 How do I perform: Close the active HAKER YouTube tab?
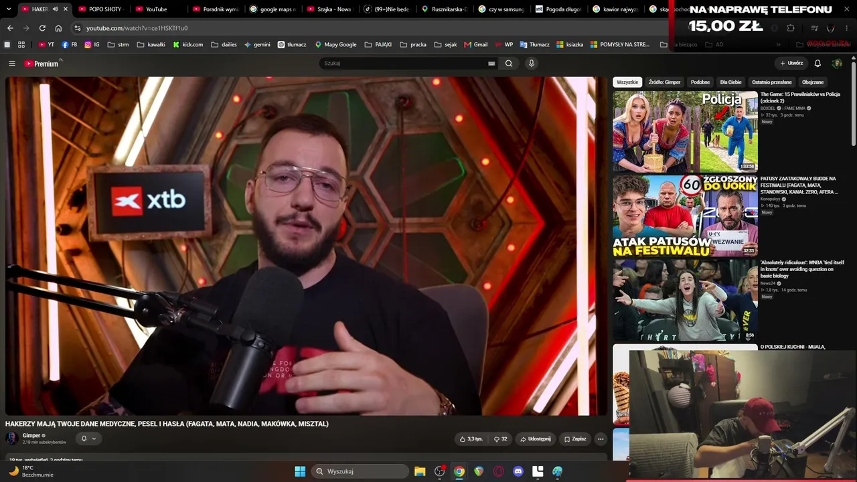pos(66,9)
